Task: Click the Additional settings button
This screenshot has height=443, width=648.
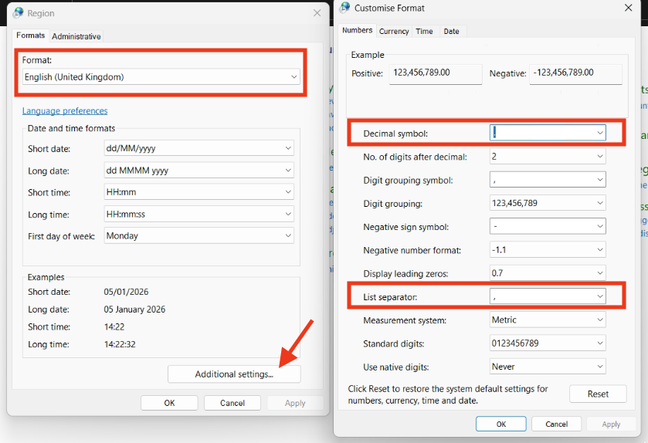Action: (234, 374)
